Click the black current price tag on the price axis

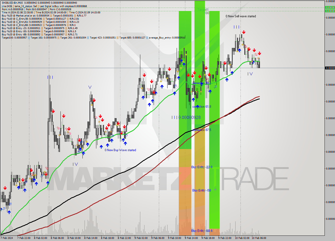coord(330,68)
